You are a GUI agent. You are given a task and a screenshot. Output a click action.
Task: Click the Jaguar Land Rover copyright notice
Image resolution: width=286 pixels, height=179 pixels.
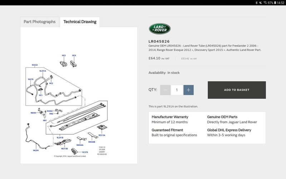coord(70,156)
